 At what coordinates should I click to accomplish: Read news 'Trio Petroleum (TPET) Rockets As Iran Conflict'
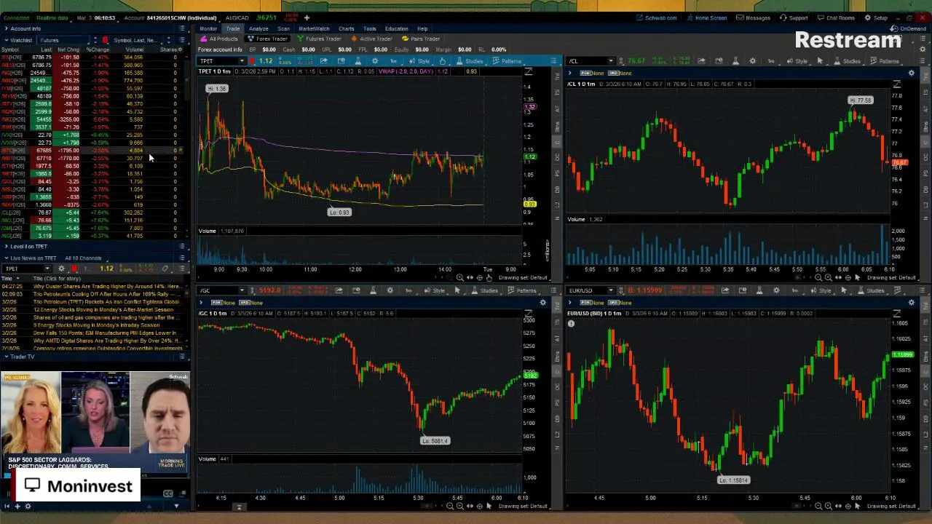pos(106,302)
